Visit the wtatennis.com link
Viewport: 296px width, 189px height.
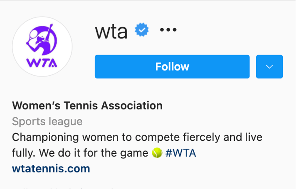51,169
